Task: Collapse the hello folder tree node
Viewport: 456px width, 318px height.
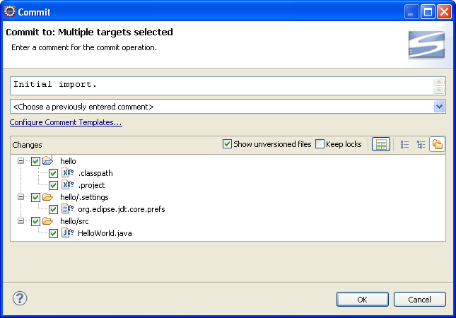Action: [x=21, y=161]
